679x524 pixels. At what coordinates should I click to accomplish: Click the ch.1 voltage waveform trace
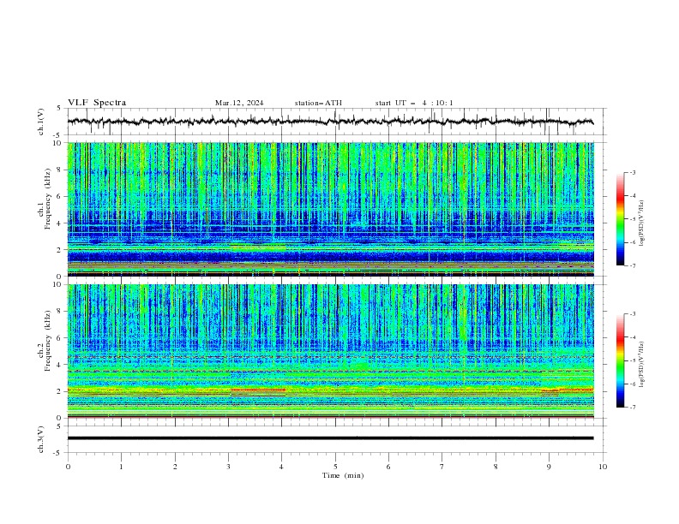330,122
